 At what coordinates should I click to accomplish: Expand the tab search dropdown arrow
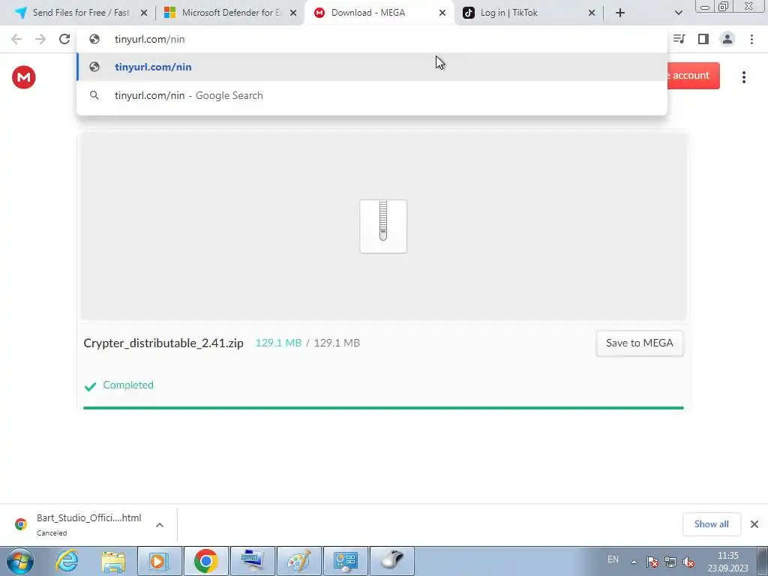[x=678, y=13]
